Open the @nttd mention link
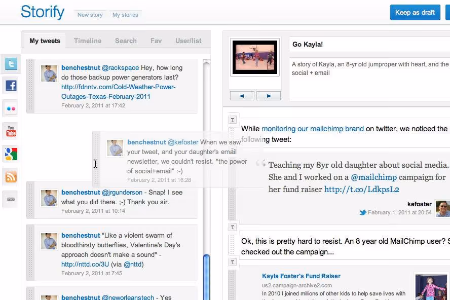 [133, 264]
